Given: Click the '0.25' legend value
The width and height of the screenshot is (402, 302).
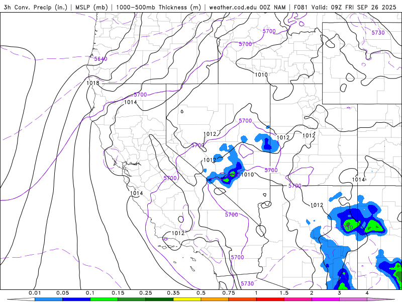Looking at the screenshot, I should pyautogui.click(x=146, y=293).
